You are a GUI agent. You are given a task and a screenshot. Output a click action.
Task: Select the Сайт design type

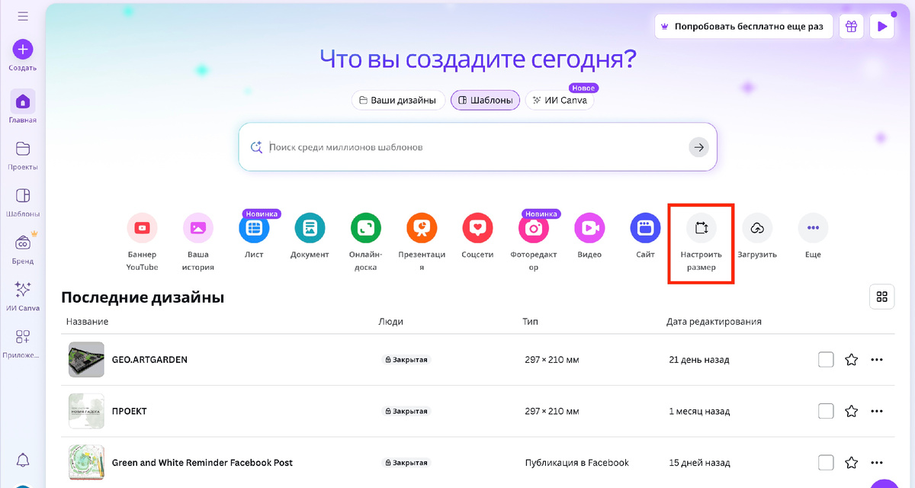pyautogui.click(x=645, y=236)
